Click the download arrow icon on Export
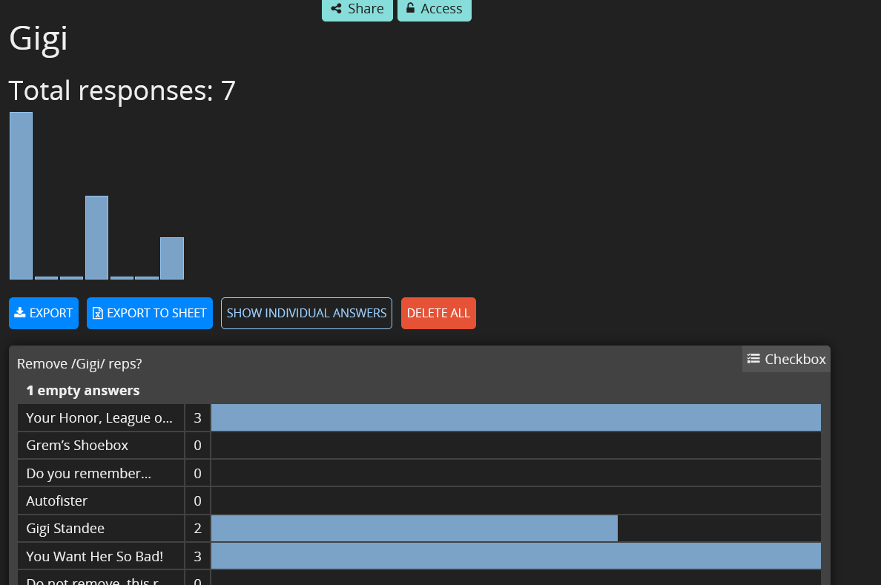The height and width of the screenshot is (585, 881). click(20, 313)
